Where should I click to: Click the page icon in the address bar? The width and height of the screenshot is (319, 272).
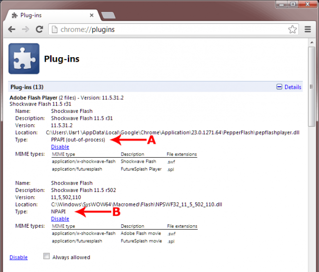click(x=54, y=29)
